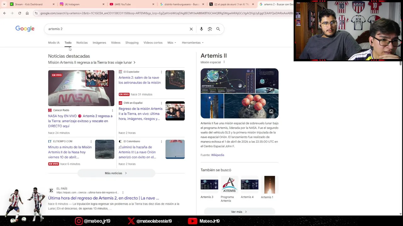This screenshot has width=403, height=226.
Task: Expand the Más dropdown in search filters
Action: 172,43
